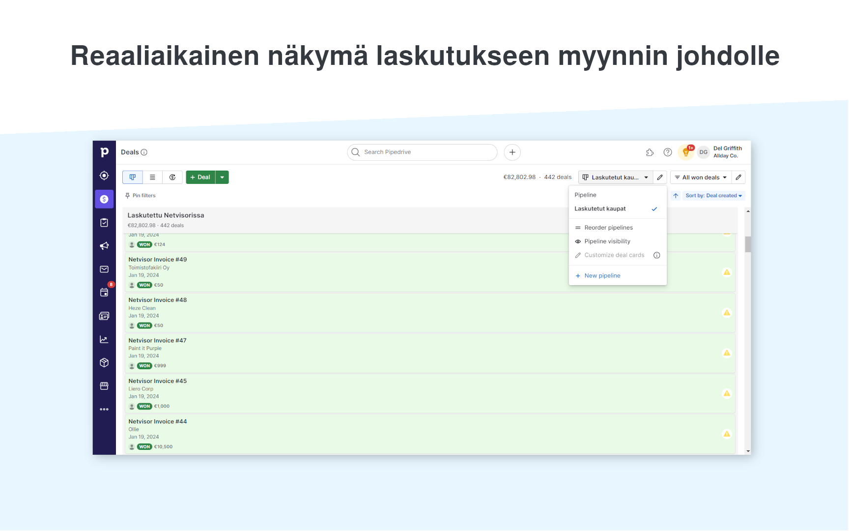Expand the Deal button dropdown arrow
Screen dimensions: 849x531
(222, 177)
